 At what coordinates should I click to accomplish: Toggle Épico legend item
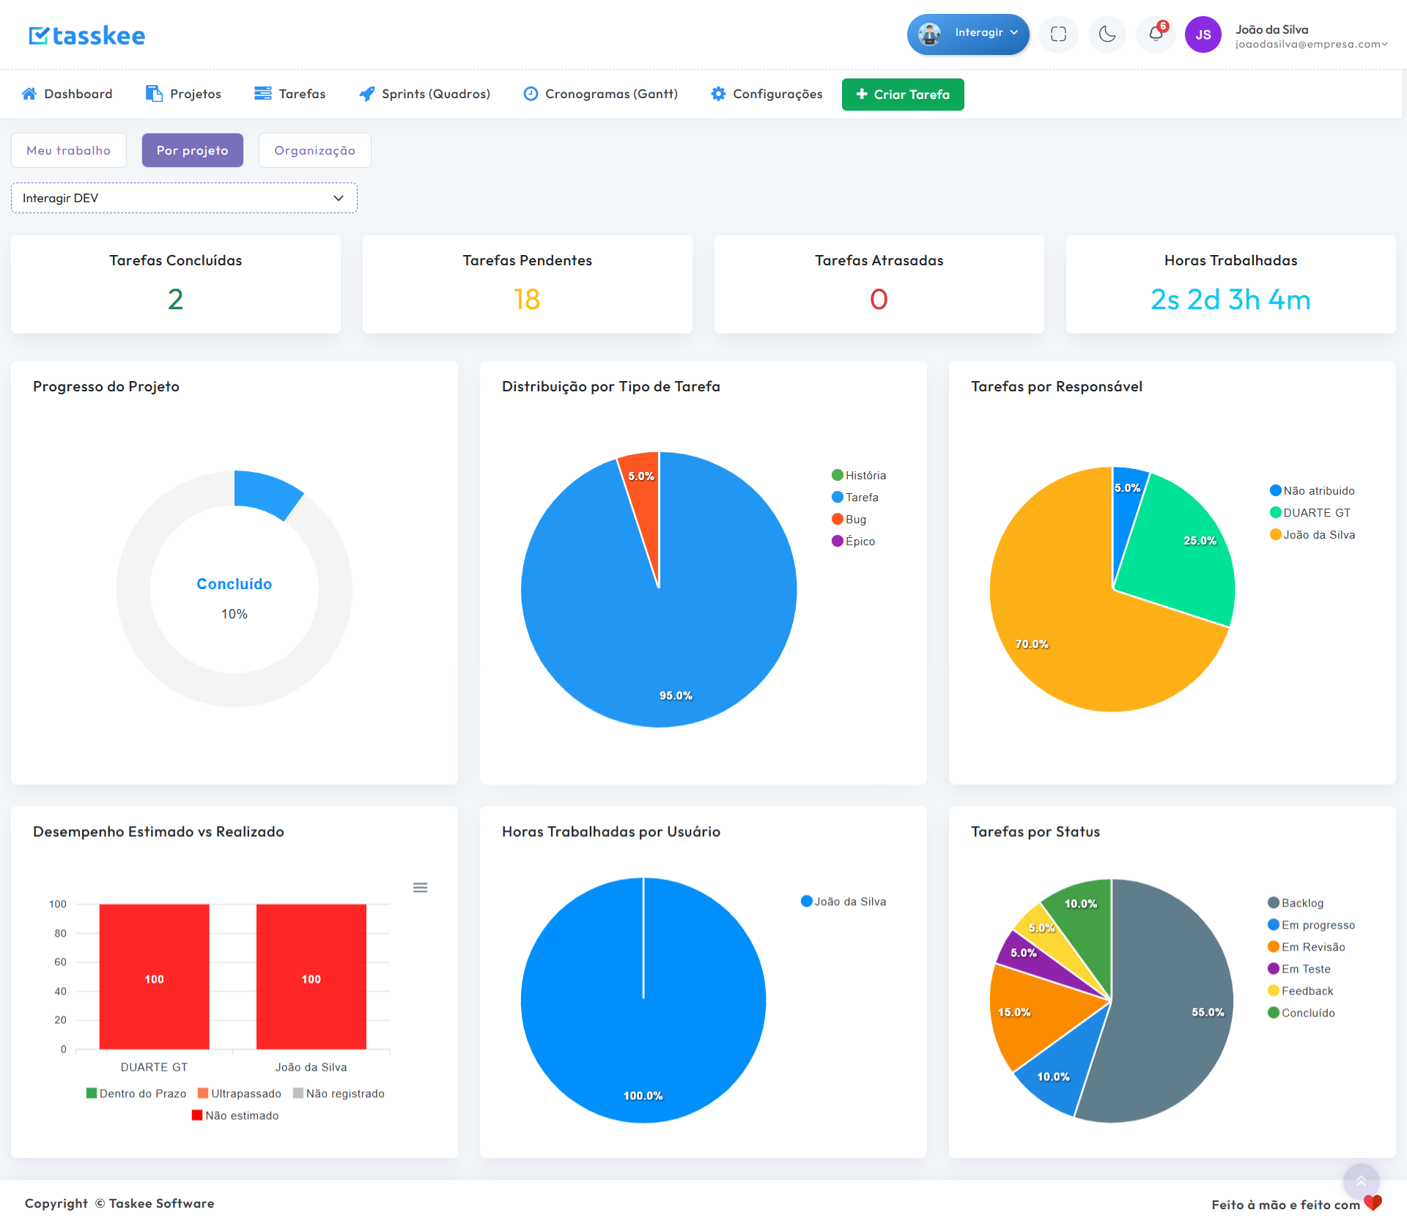pos(854,541)
